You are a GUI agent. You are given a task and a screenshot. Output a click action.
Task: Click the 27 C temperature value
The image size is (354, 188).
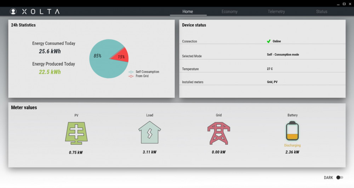(270, 69)
